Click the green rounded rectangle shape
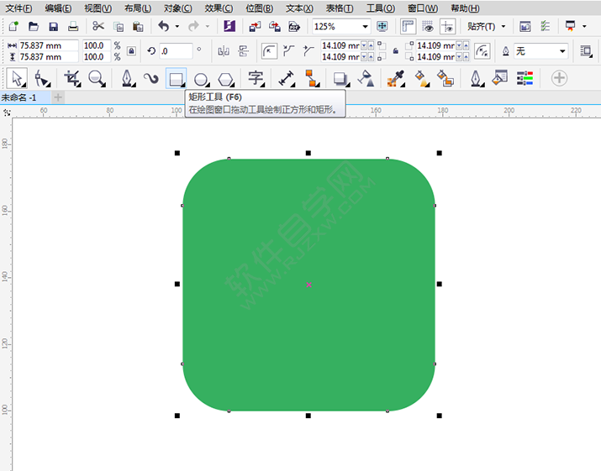 [308, 285]
